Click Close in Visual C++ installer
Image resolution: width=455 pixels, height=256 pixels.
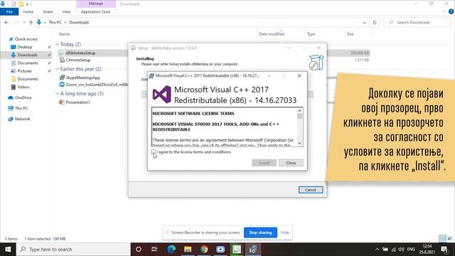(x=291, y=163)
